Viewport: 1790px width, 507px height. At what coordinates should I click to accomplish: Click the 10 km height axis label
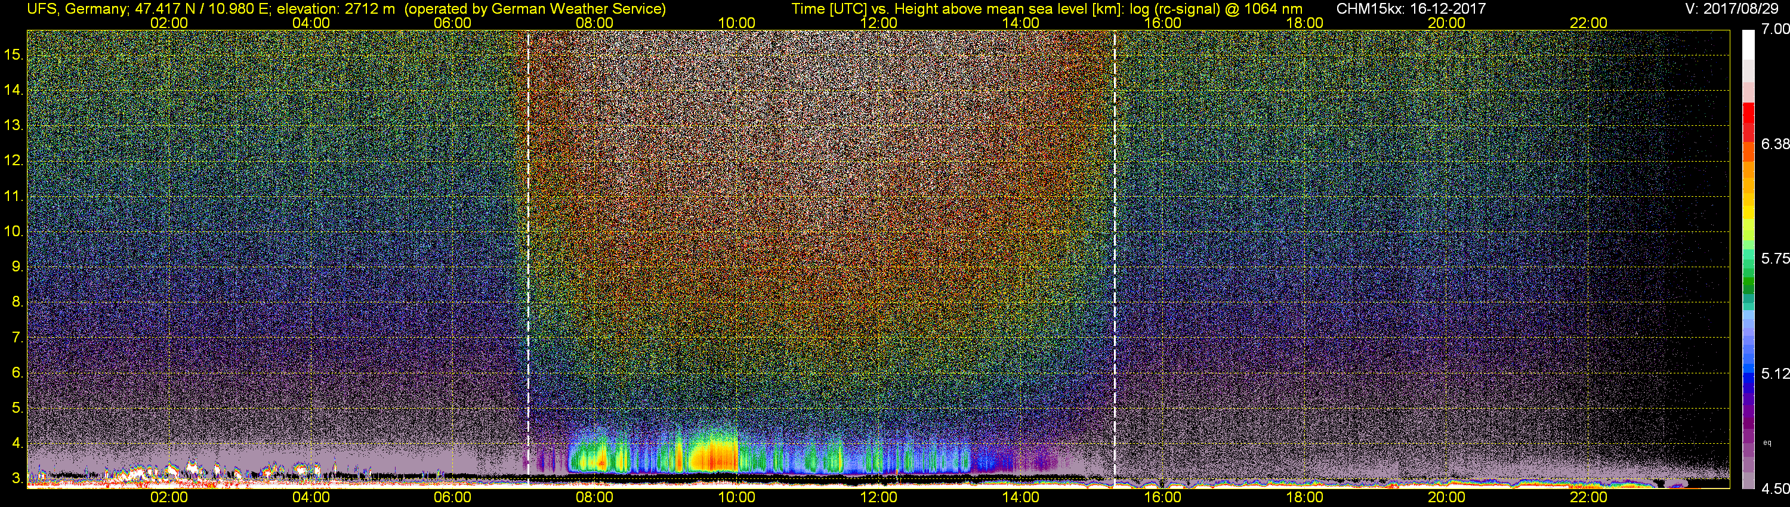point(14,231)
